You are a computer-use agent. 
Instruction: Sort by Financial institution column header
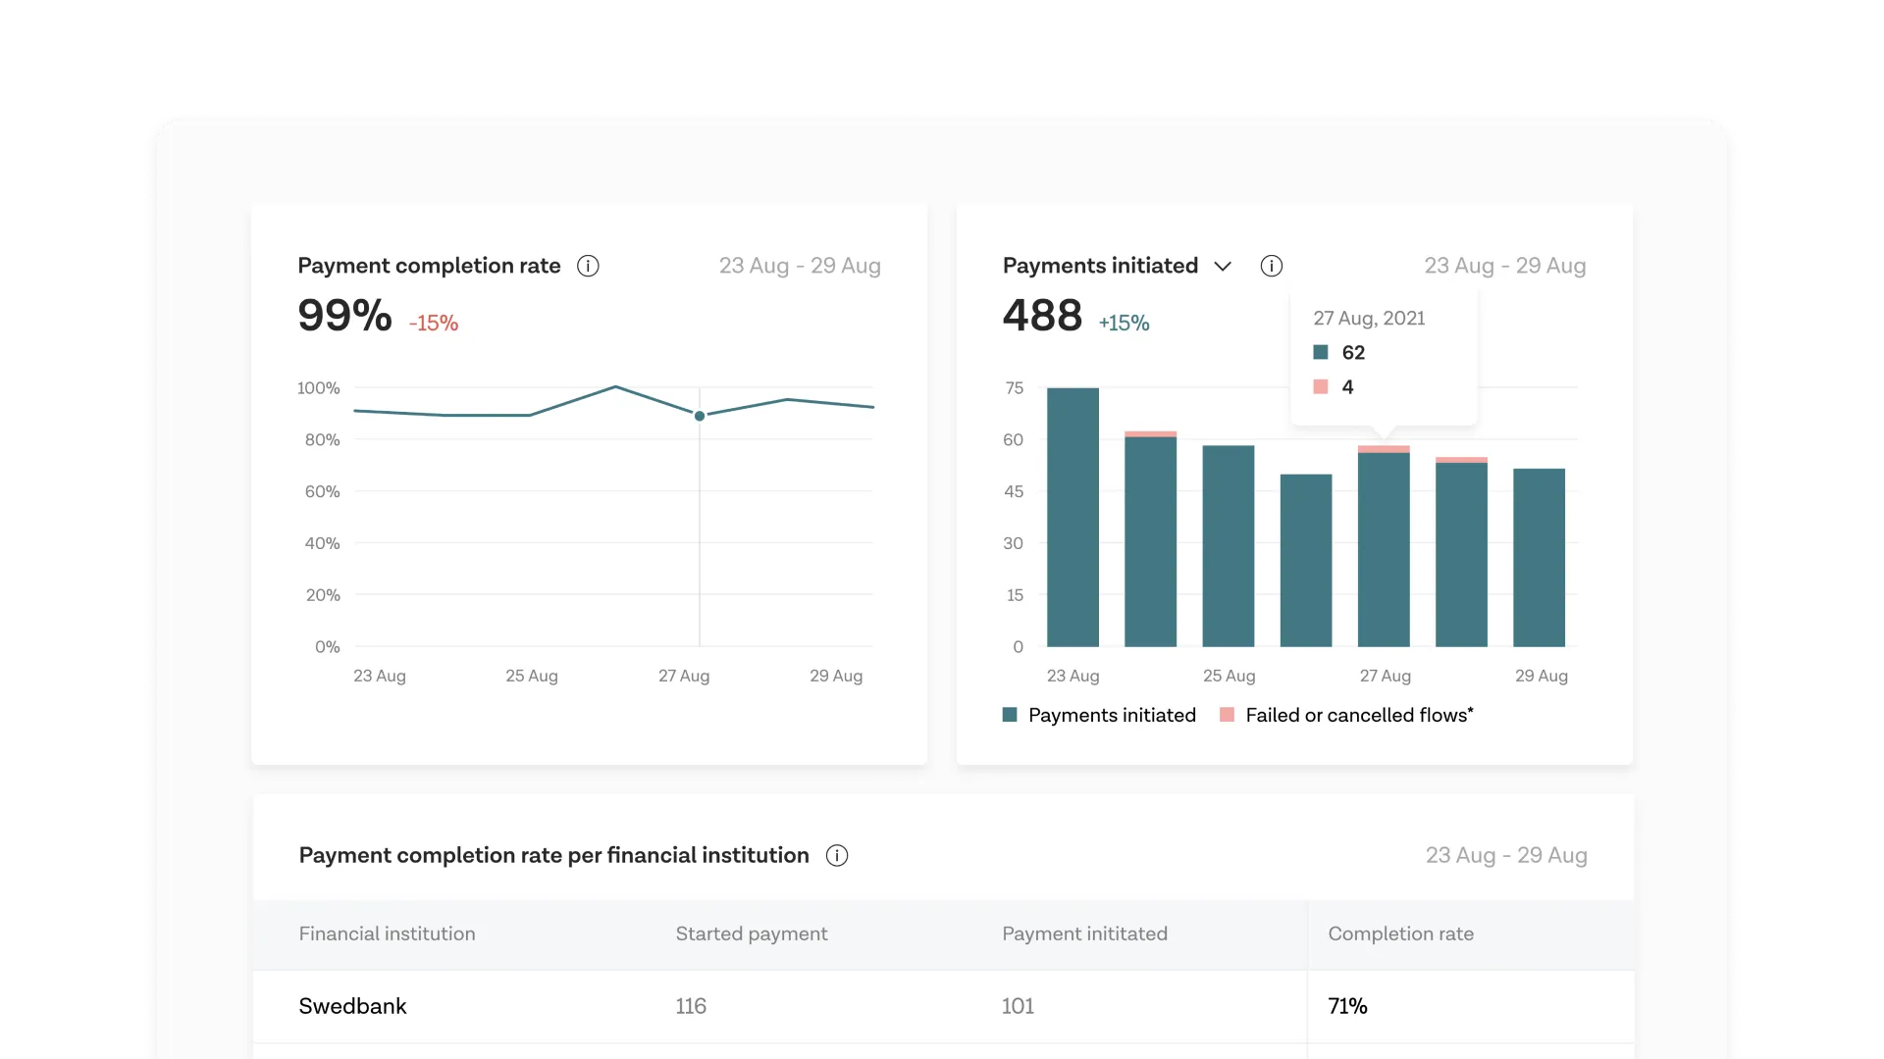pos(387,934)
